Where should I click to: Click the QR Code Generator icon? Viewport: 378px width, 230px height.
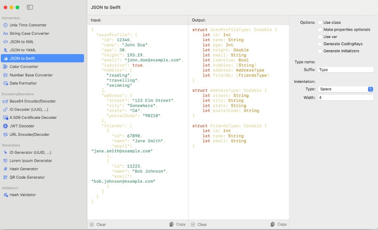click(x=5, y=177)
